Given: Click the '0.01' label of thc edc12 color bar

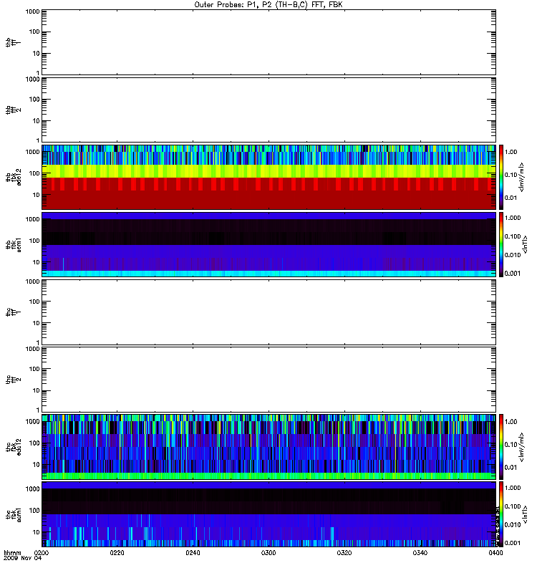Looking at the screenshot, I should tap(511, 468).
